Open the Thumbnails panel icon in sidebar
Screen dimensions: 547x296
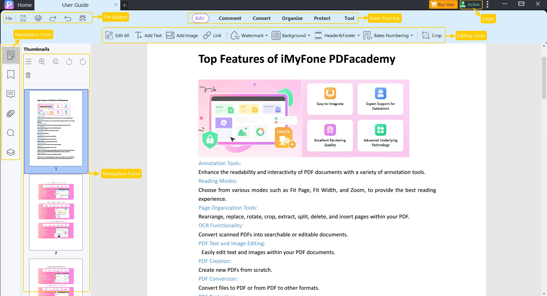click(11, 55)
